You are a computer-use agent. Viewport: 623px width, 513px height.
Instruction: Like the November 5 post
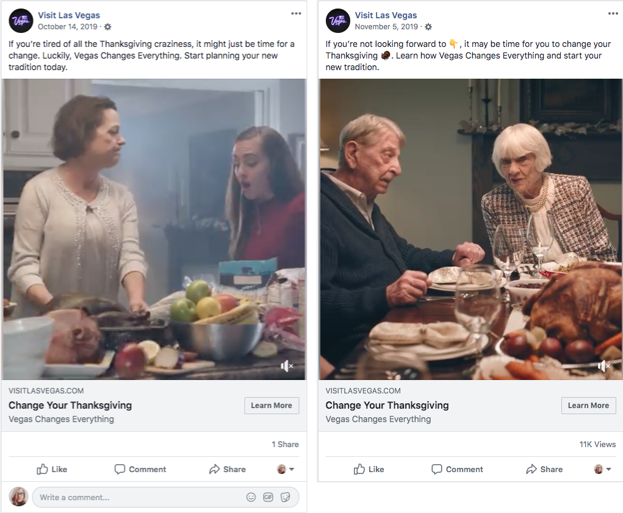pos(369,469)
